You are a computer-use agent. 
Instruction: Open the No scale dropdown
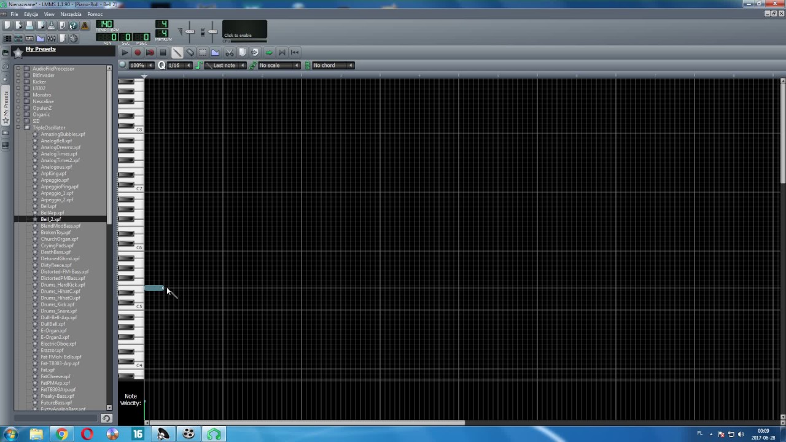click(279, 65)
